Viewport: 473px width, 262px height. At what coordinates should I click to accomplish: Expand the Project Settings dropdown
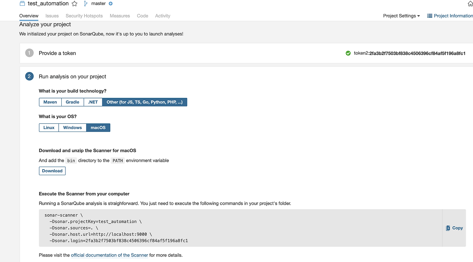[401, 16]
